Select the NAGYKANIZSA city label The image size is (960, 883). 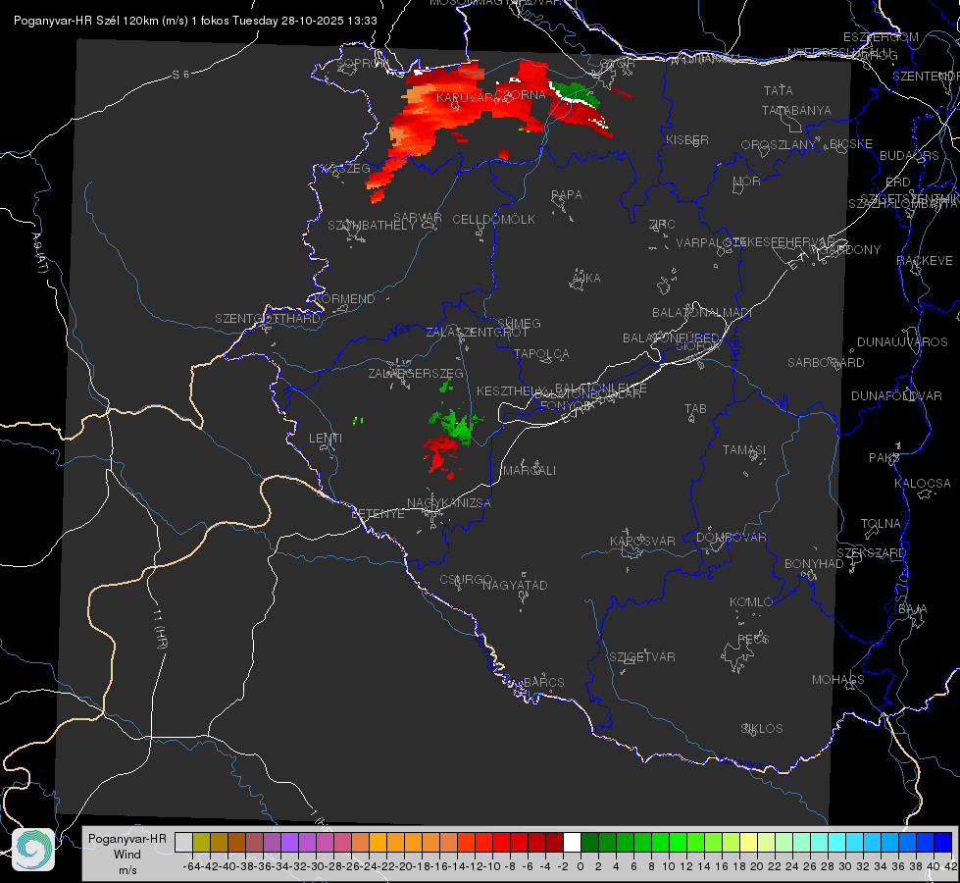[449, 503]
